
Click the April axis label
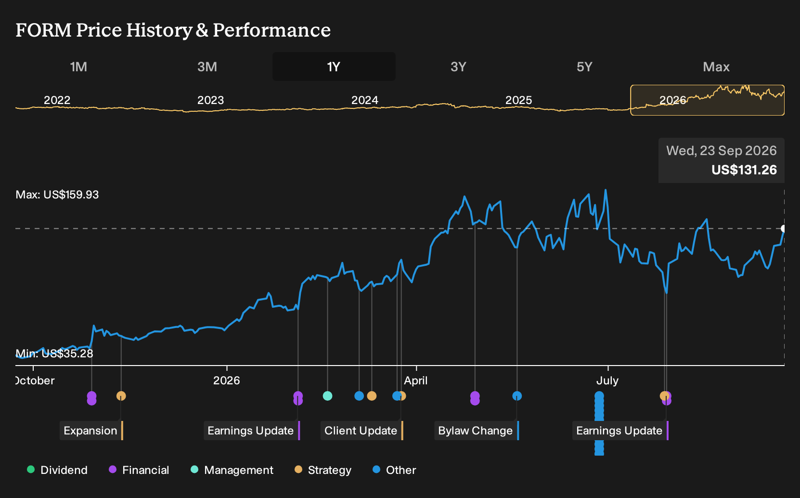pyautogui.click(x=416, y=380)
